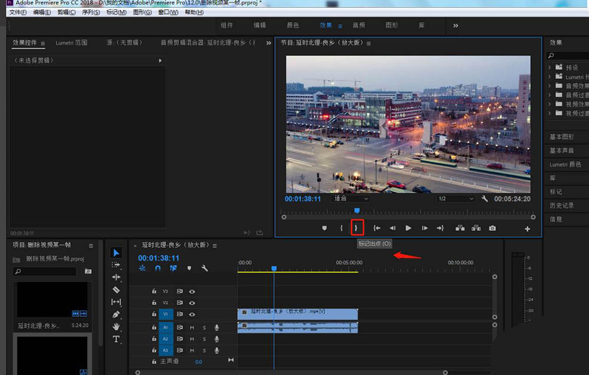This screenshot has height=375, width=589.
Task: Open the 历史记录 panel
Action: click(561, 206)
